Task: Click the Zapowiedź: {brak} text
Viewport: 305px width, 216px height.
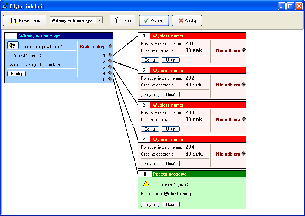Action: [172, 185]
